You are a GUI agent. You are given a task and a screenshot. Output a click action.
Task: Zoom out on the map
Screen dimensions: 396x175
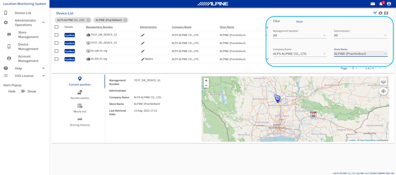pyautogui.click(x=206, y=85)
